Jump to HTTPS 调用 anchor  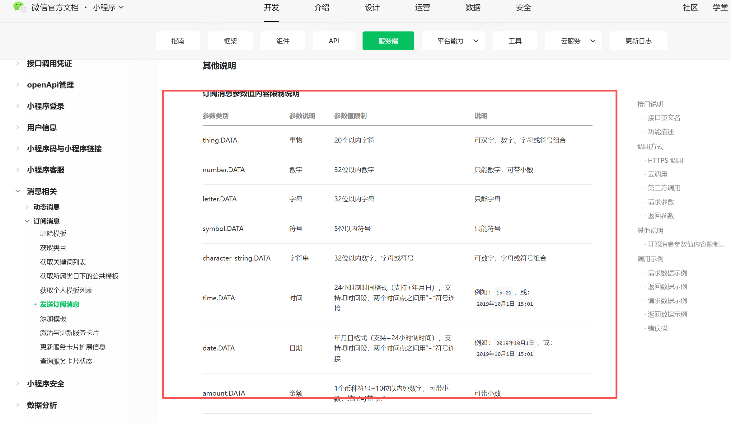tap(665, 160)
